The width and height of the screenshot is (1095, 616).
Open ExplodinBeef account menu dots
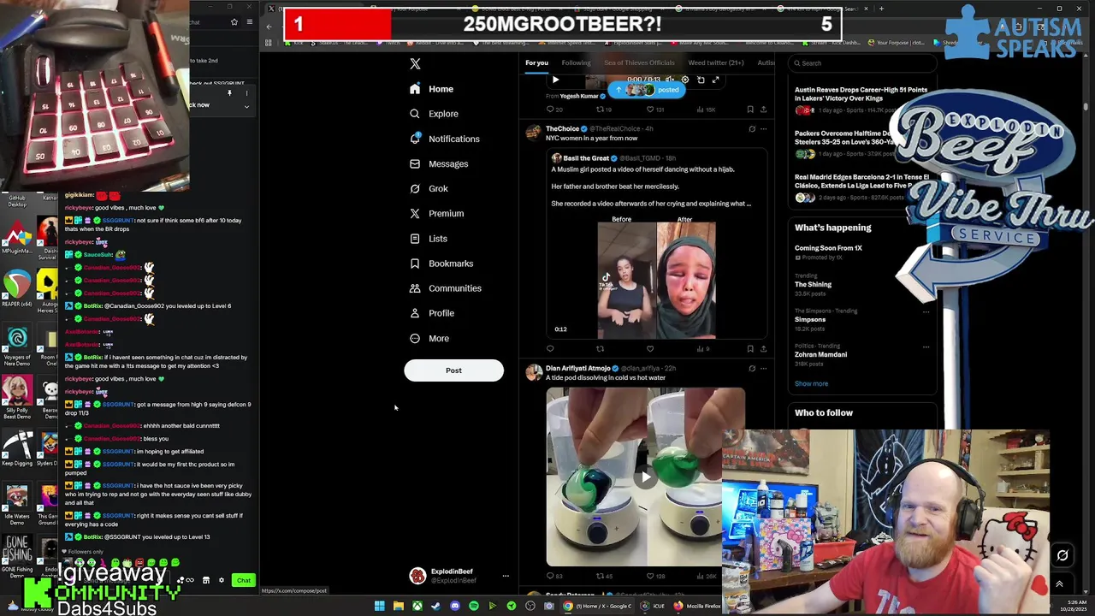coord(505,576)
